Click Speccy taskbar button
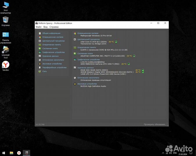This screenshot has height=156, width=196. [26, 153]
